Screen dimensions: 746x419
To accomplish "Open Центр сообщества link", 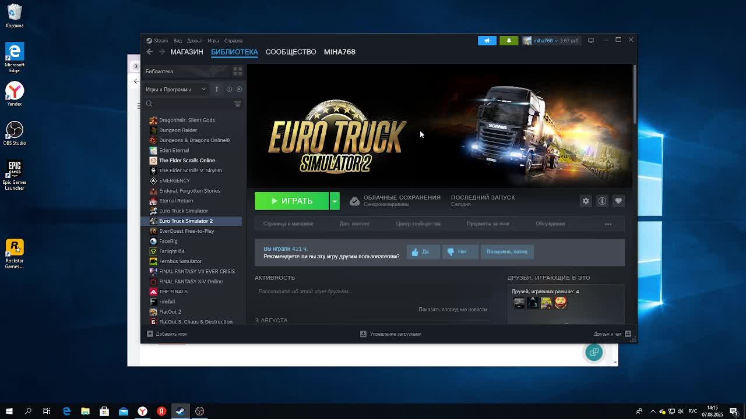I will (418, 224).
